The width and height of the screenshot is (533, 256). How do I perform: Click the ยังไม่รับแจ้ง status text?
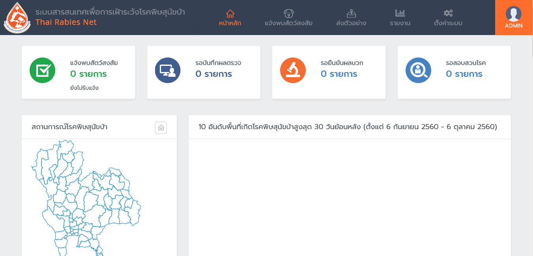pos(84,88)
